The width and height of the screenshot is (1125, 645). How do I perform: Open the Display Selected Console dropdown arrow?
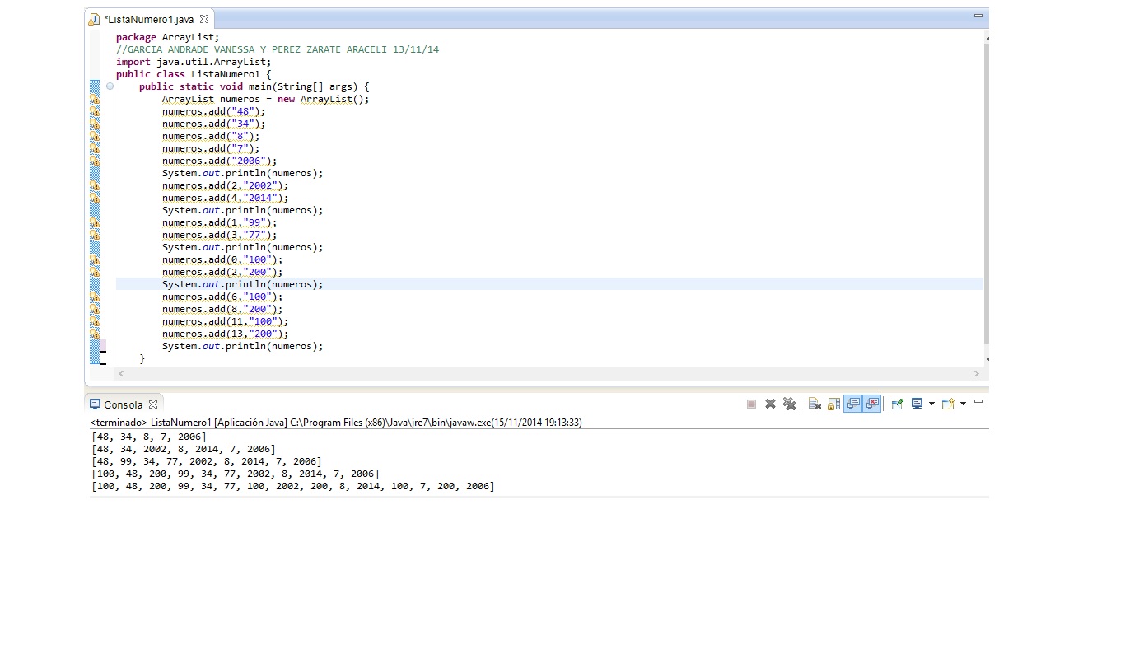931,404
